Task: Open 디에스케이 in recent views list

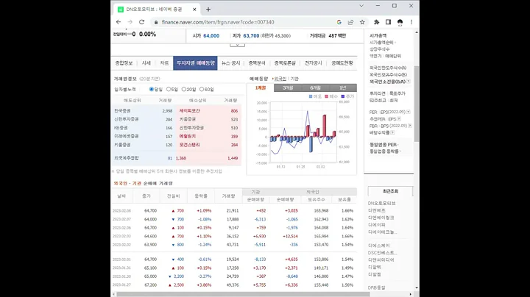Action: (378, 246)
